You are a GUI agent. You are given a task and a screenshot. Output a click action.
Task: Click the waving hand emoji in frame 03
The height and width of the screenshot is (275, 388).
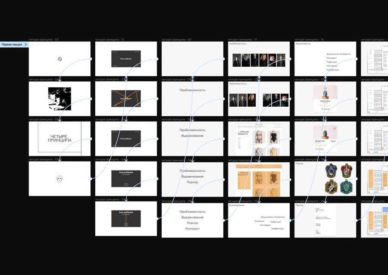[x=59, y=59]
